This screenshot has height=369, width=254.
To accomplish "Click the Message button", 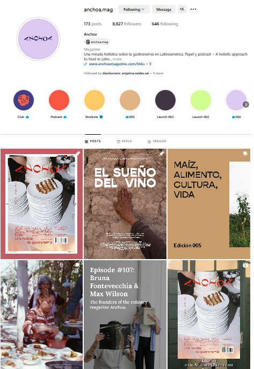I will tap(164, 9).
